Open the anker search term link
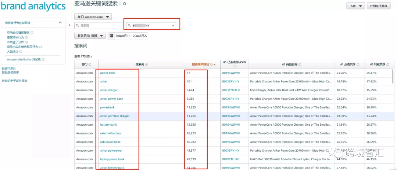This screenshot has height=170, width=397. pos(104,81)
